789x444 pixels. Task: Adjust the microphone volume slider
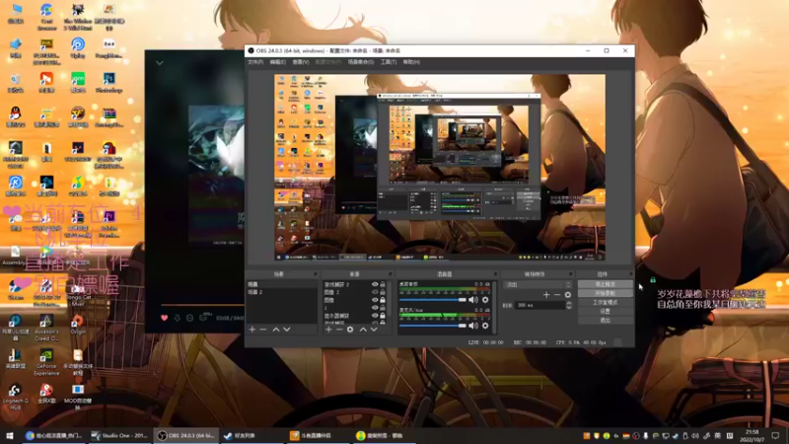tap(433, 326)
